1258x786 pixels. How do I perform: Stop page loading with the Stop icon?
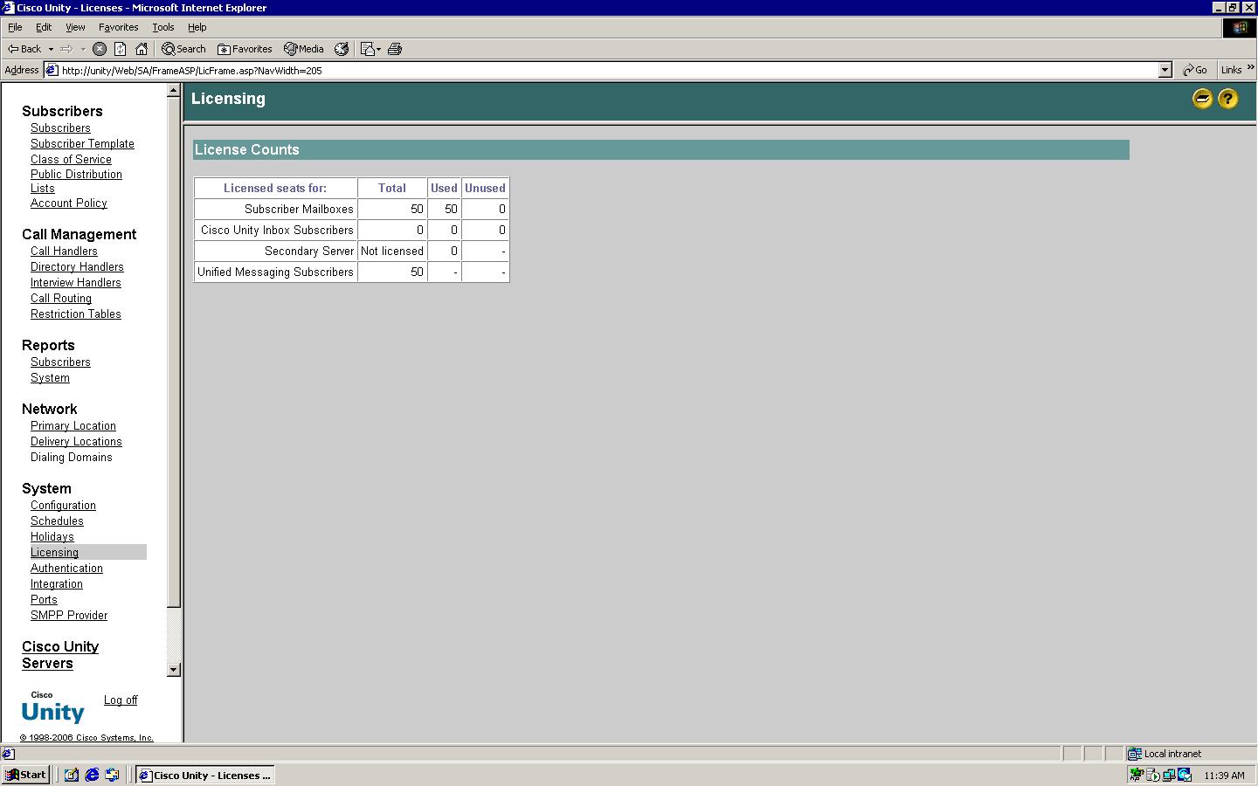100,49
